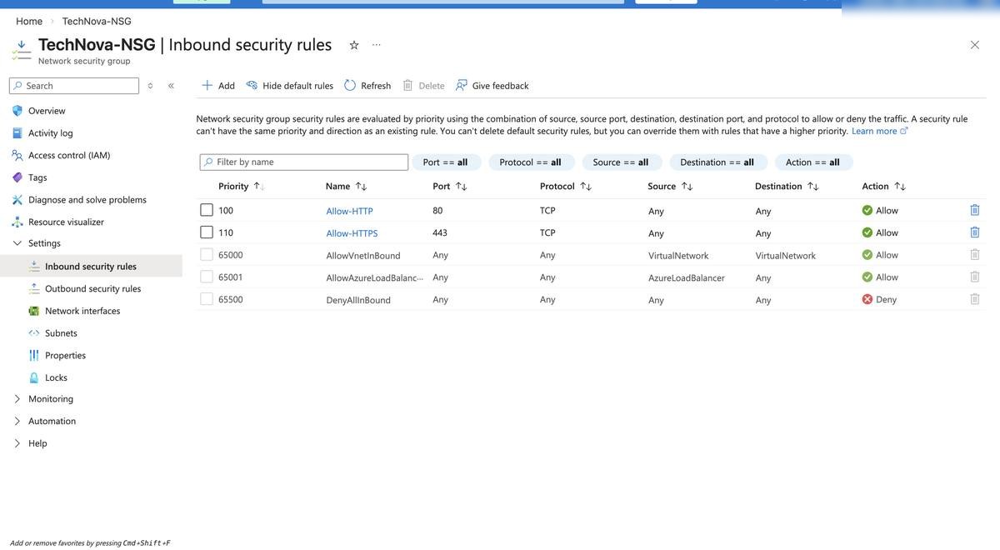
Task: Open the Allow-HTTPS rule link
Action: (x=352, y=233)
